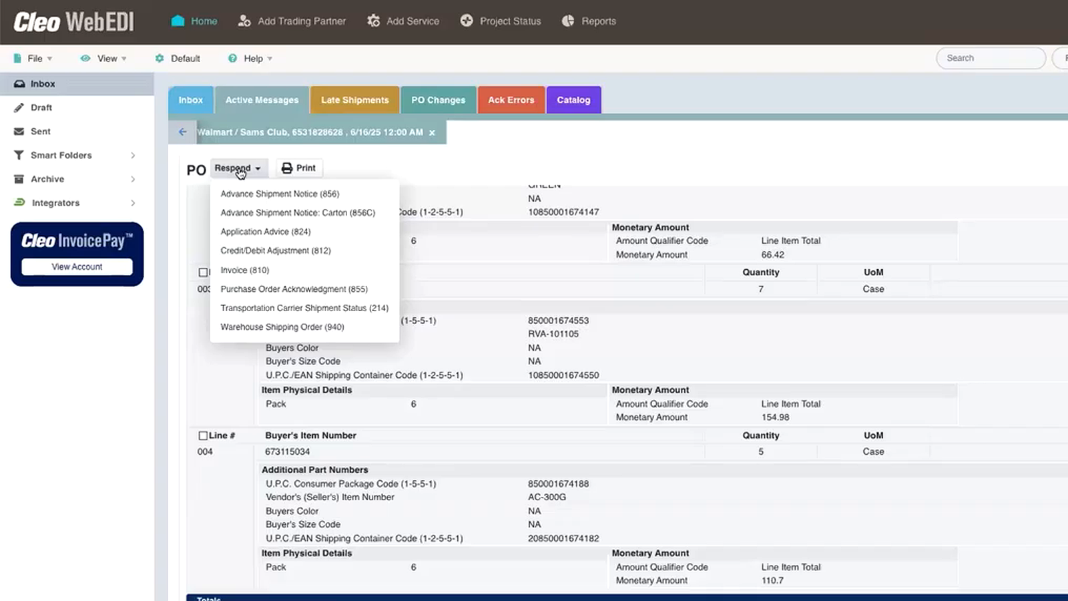
Task: Click Monetary Amount value 66.42
Action: coord(773,255)
